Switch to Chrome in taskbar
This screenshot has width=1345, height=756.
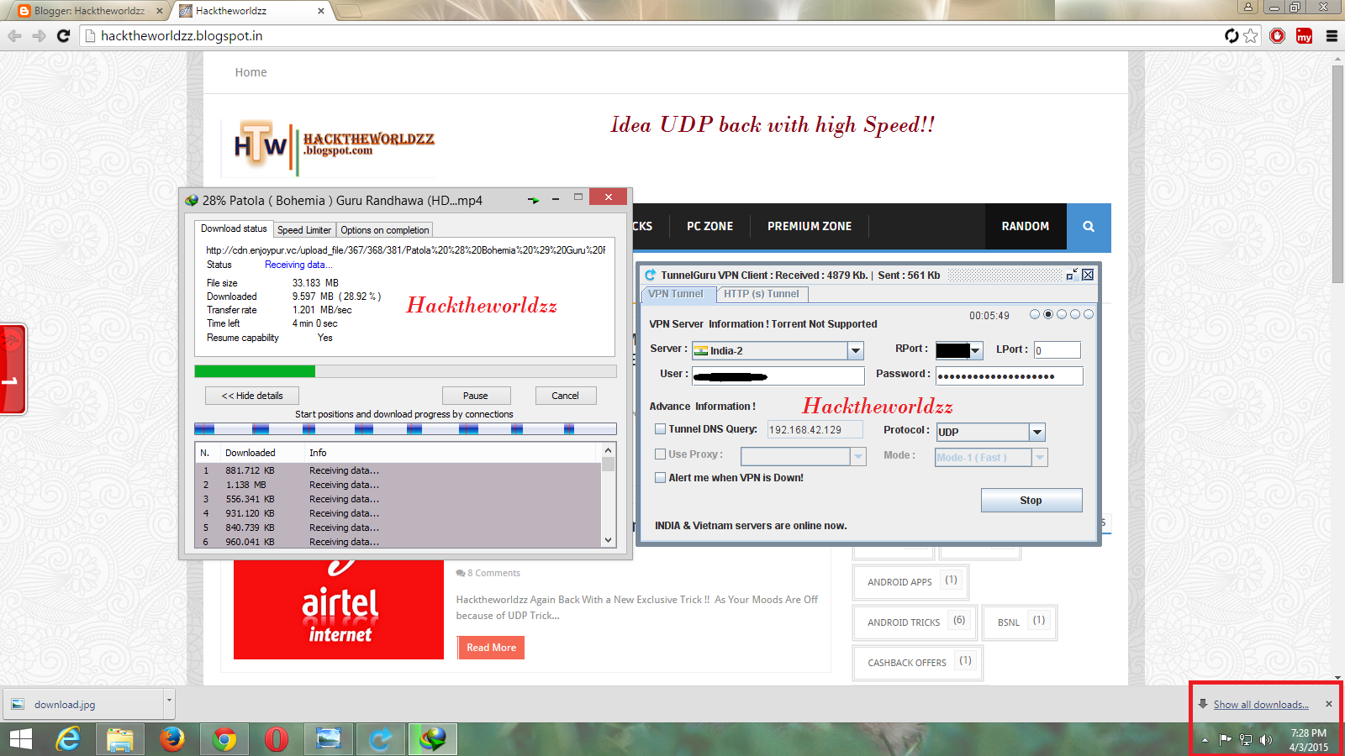pos(224,739)
